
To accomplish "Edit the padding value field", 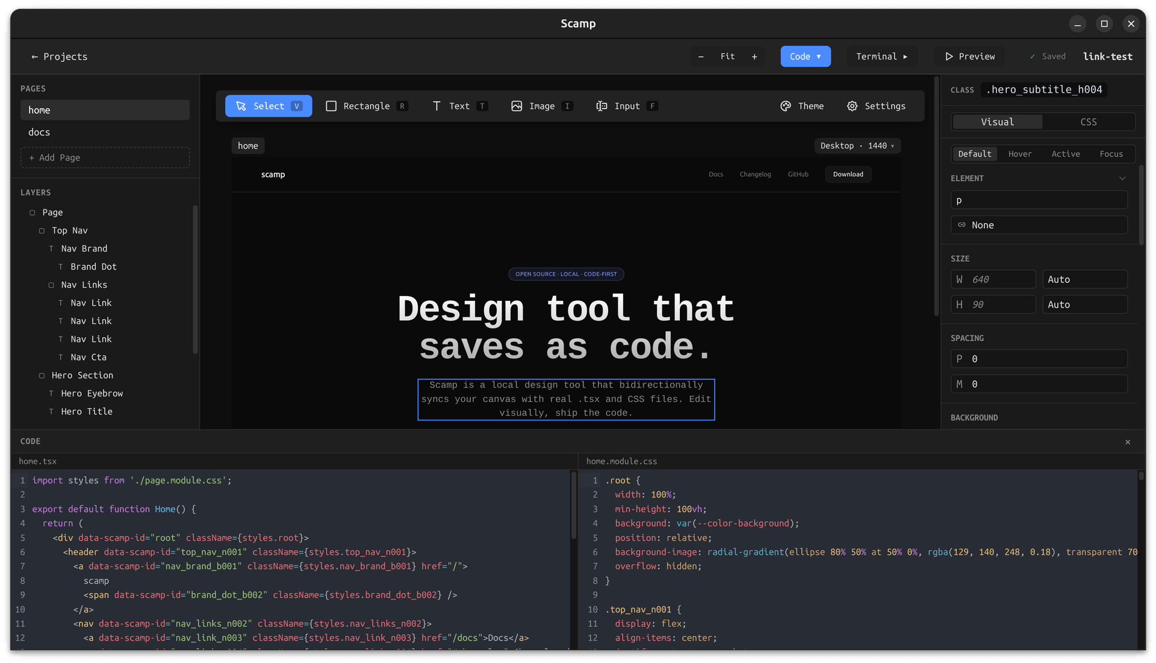I will (x=1039, y=359).
